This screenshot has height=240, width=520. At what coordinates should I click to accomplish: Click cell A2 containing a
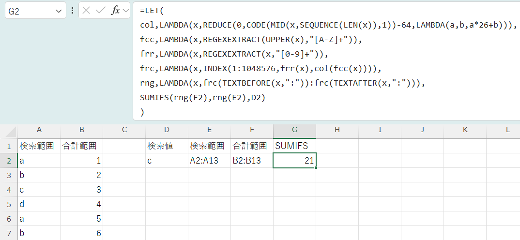coord(39,161)
